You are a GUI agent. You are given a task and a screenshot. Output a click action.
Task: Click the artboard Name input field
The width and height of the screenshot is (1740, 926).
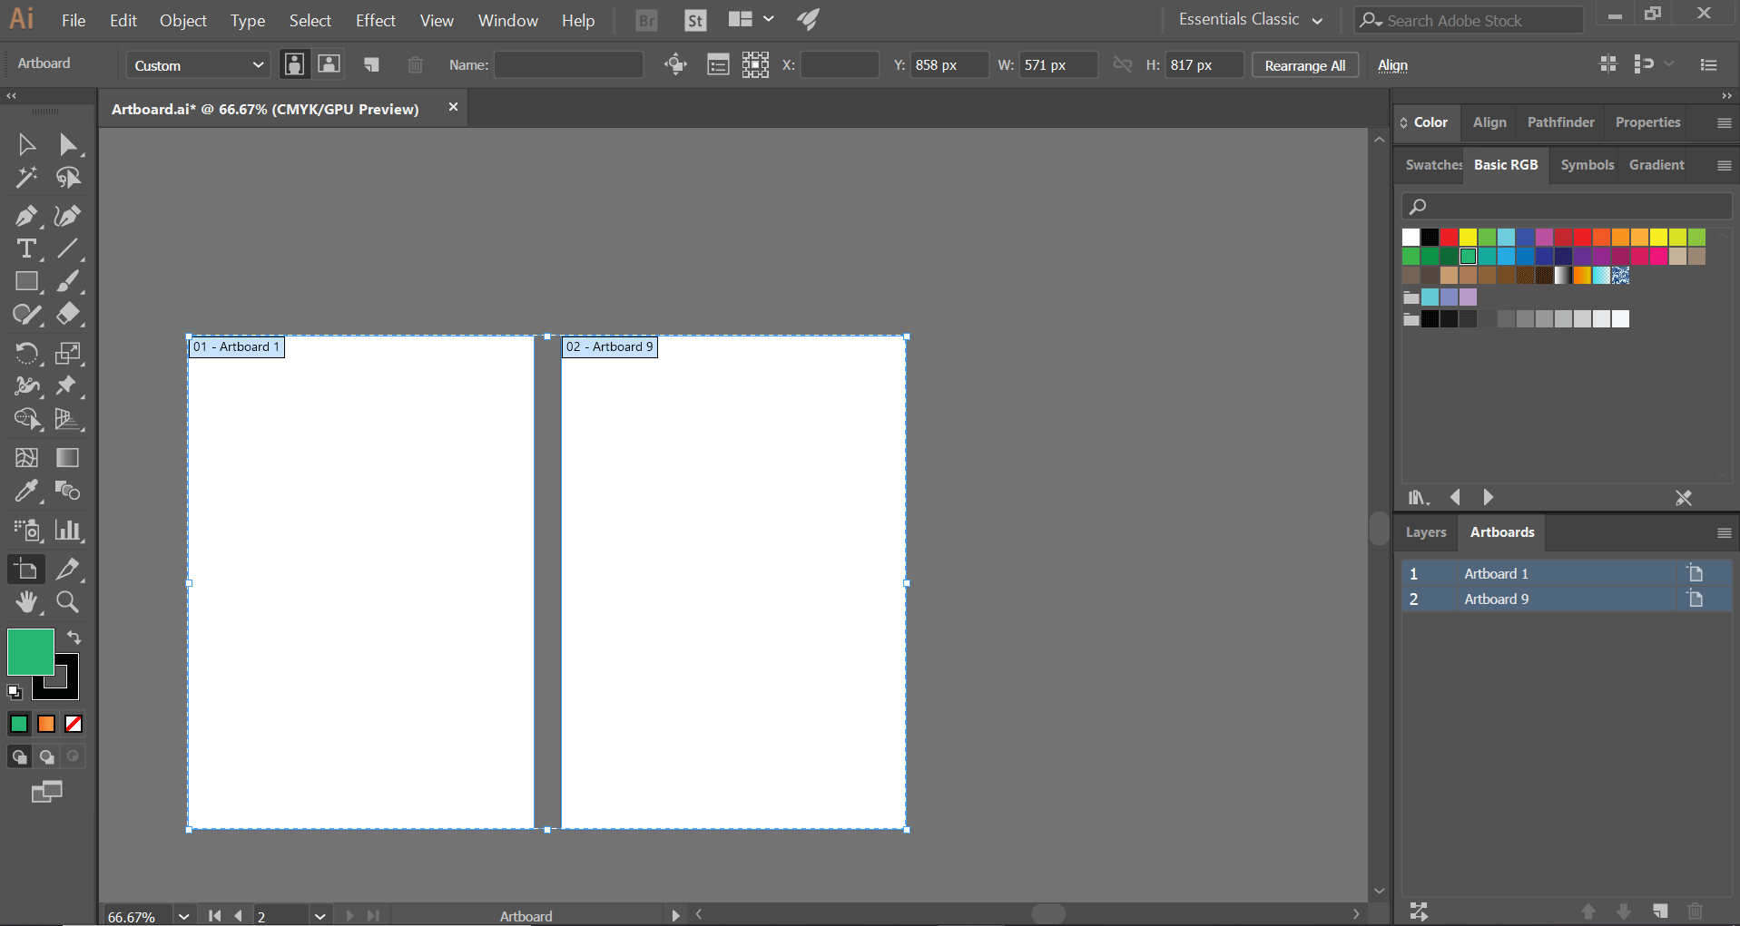569,65
